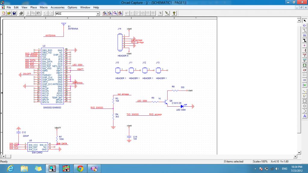The height and width of the screenshot is (173, 308).
Task: Select the Place Junction tool
Action: click(x=304, y=45)
